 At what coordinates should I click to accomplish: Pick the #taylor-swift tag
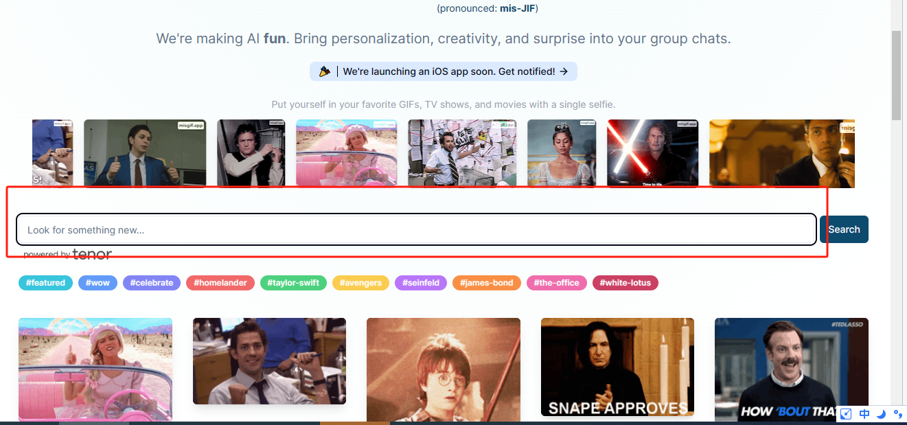(x=293, y=283)
